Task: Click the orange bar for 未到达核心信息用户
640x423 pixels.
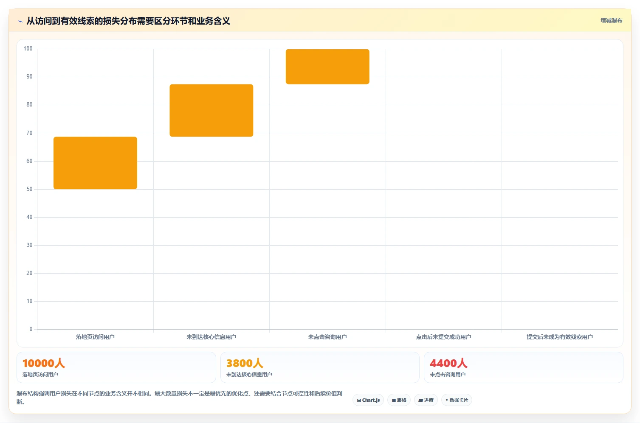Action: 211,110
